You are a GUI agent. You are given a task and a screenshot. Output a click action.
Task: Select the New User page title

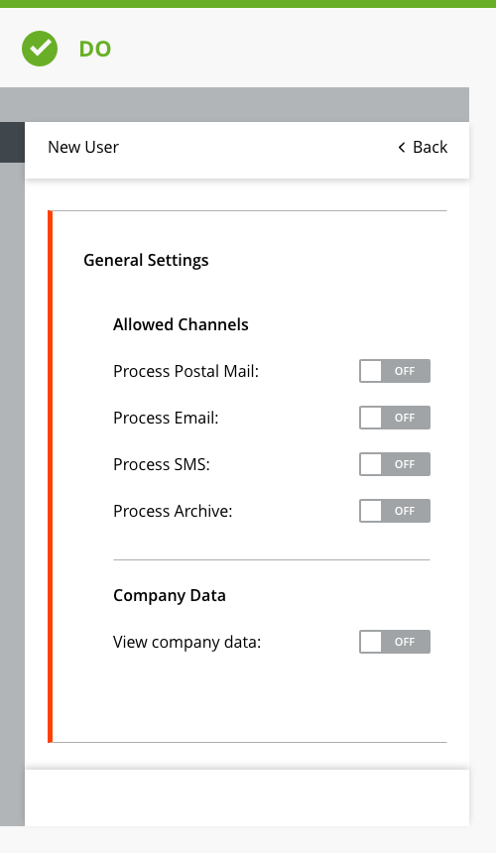click(83, 147)
